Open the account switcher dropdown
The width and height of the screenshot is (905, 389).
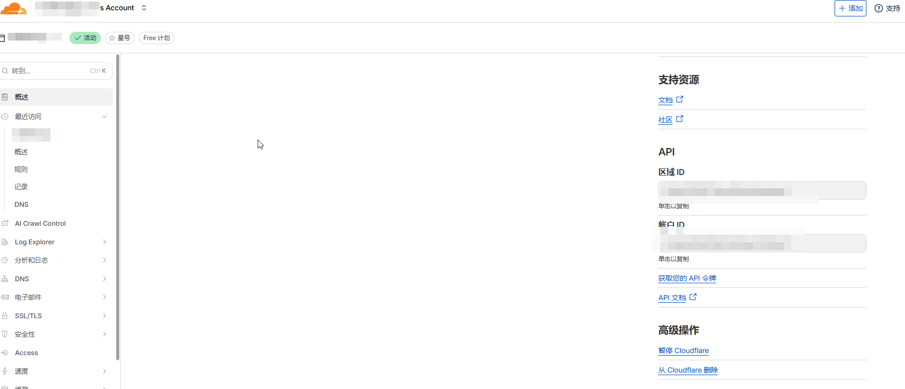[144, 8]
